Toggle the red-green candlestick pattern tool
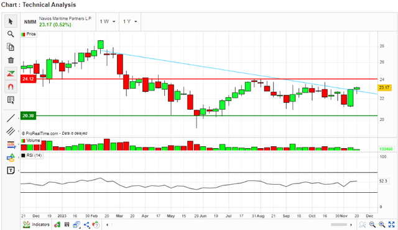 tap(11, 74)
